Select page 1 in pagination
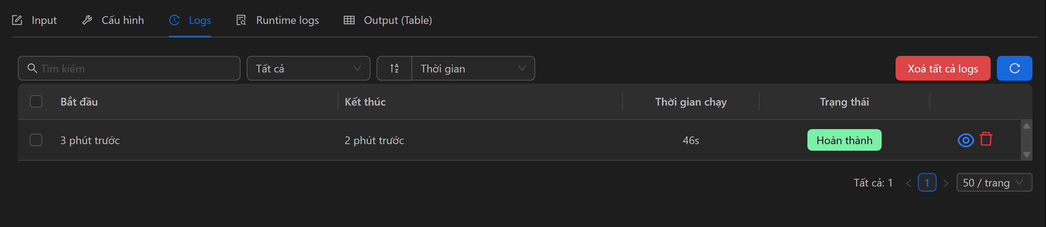The image size is (1046, 227). pos(927,183)
